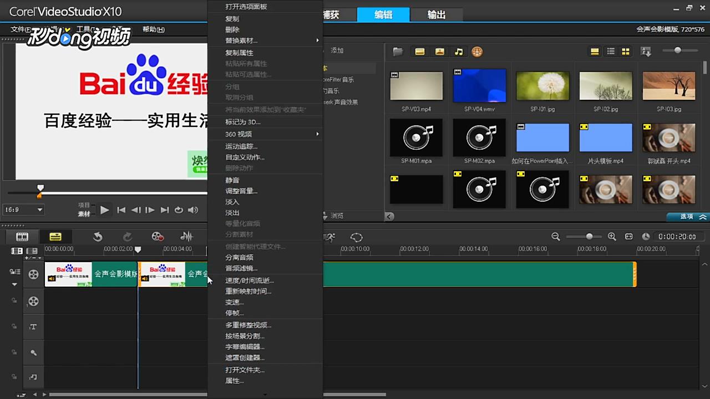Toggle show videos filter in library
Image resolution: width=710 pixels, height=399 pixels.
coord(420,52)
